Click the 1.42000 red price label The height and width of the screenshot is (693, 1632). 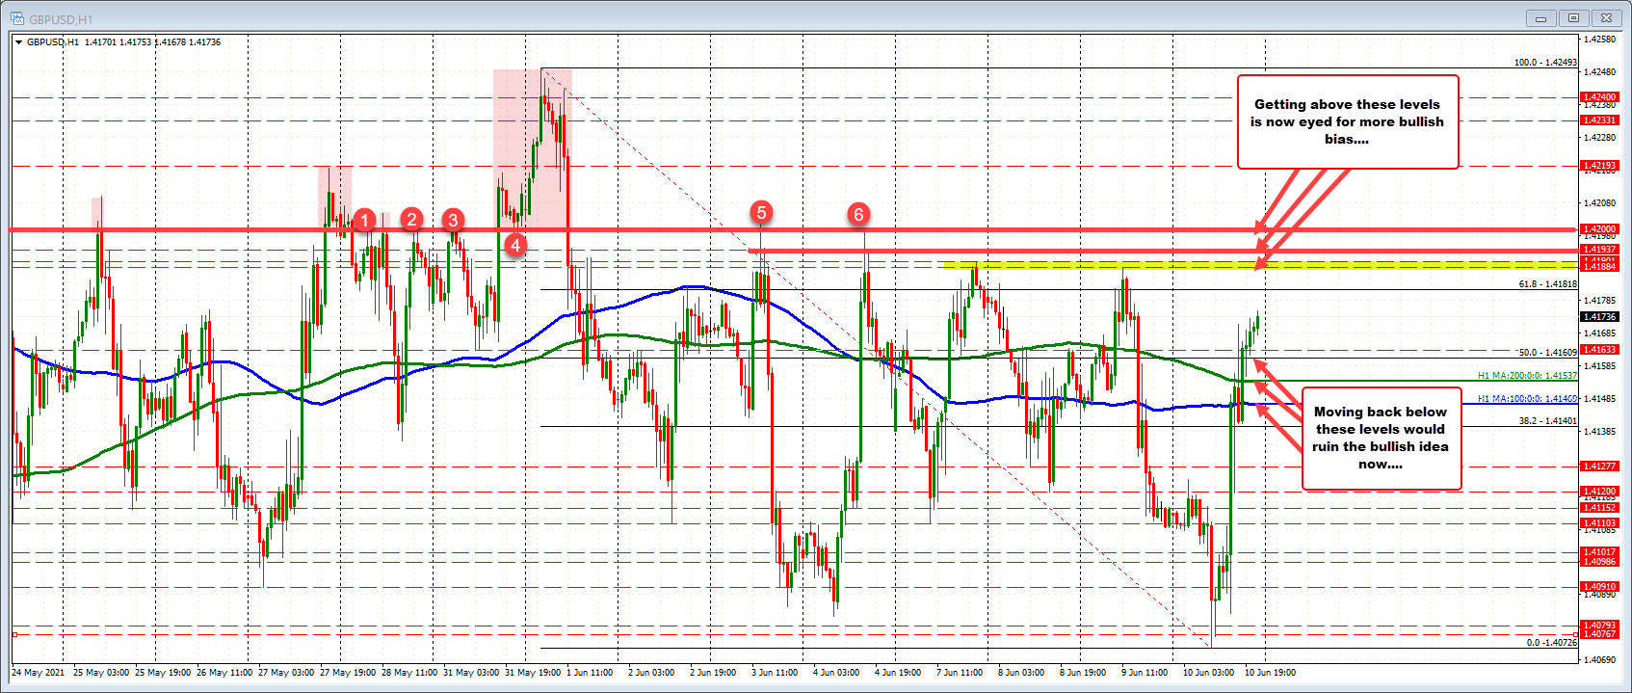tap(1599, 229)
